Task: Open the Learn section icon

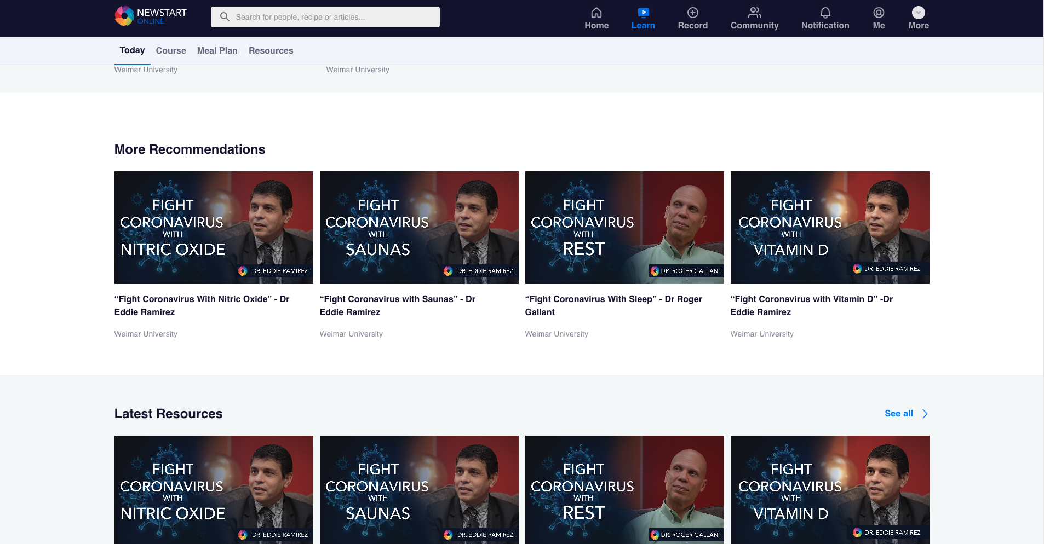Action: click(643, 13)
